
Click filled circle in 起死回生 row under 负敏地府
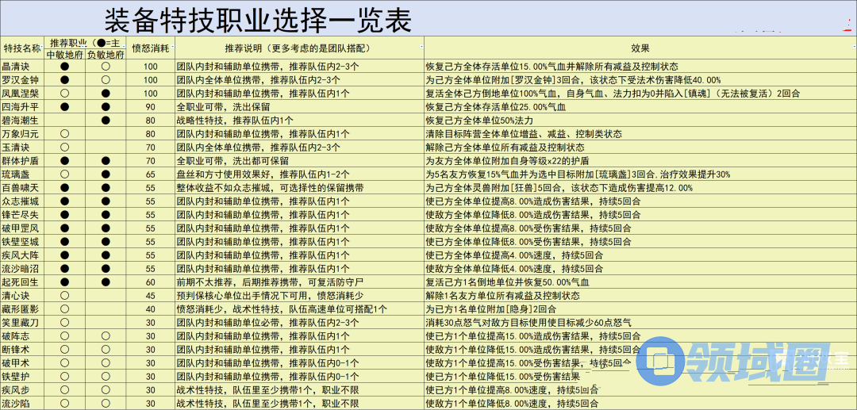106,282
